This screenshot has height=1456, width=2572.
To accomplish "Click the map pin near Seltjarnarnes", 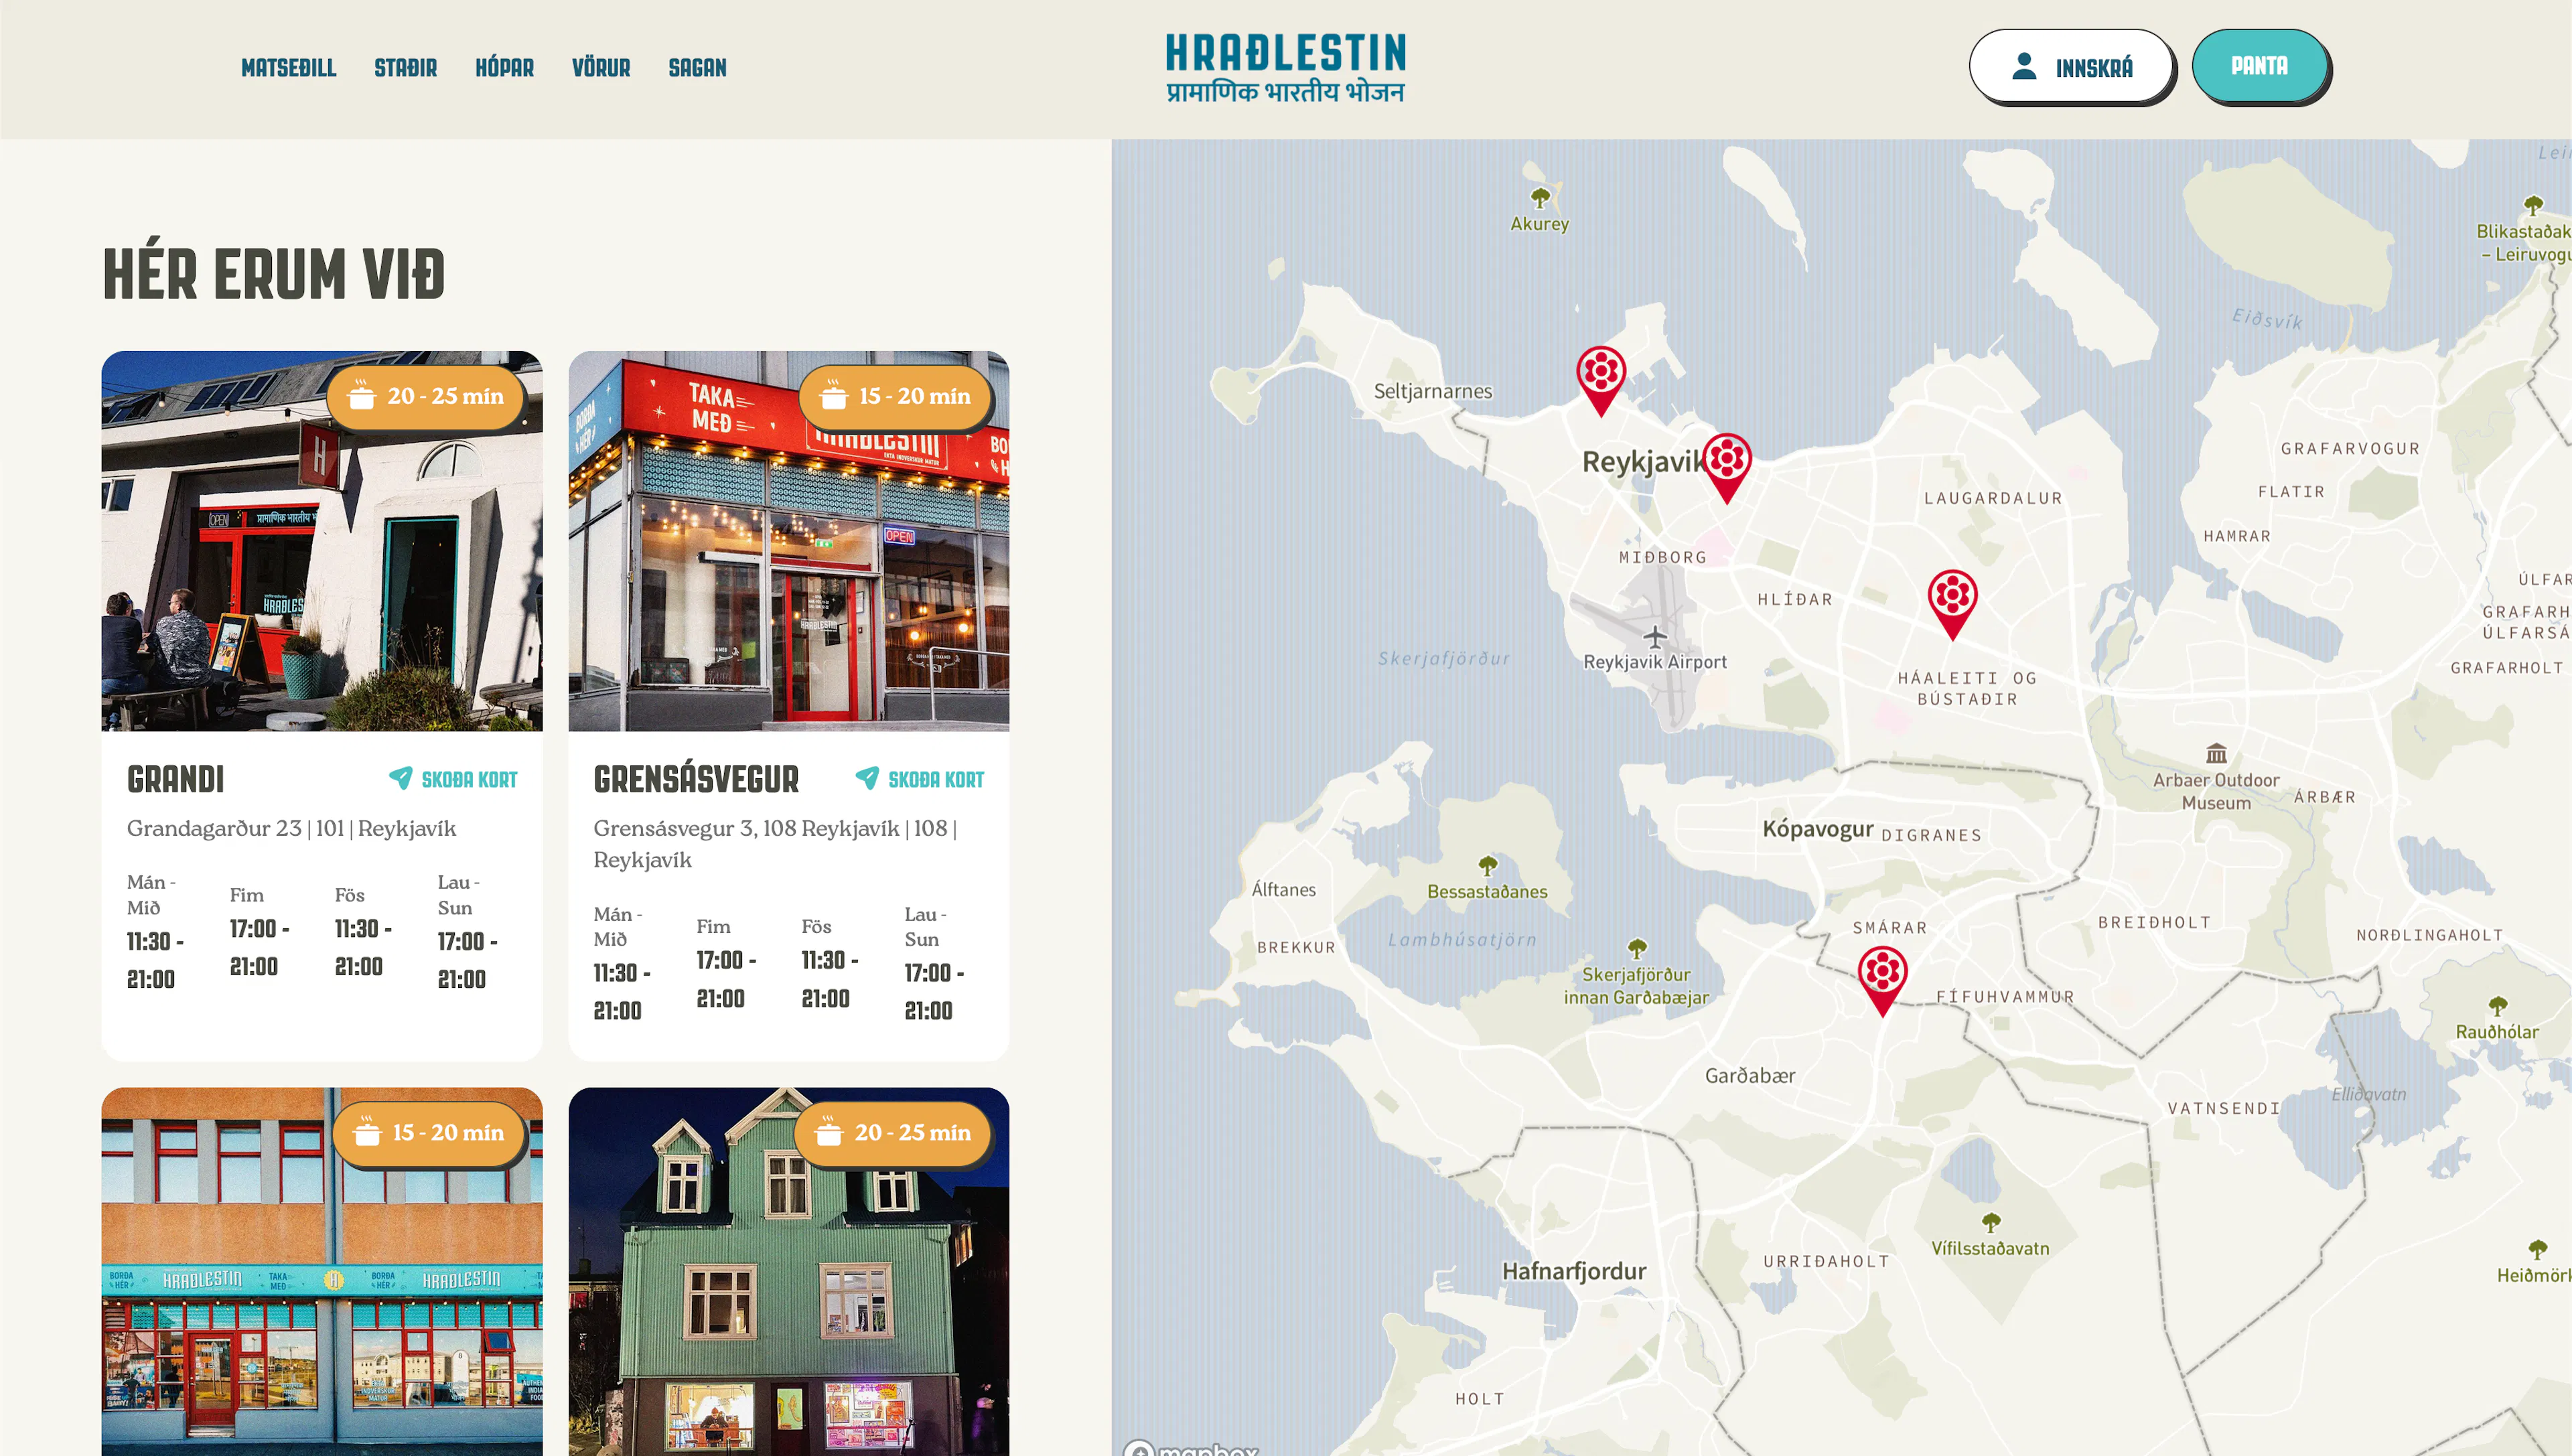I will [1600, 376].
